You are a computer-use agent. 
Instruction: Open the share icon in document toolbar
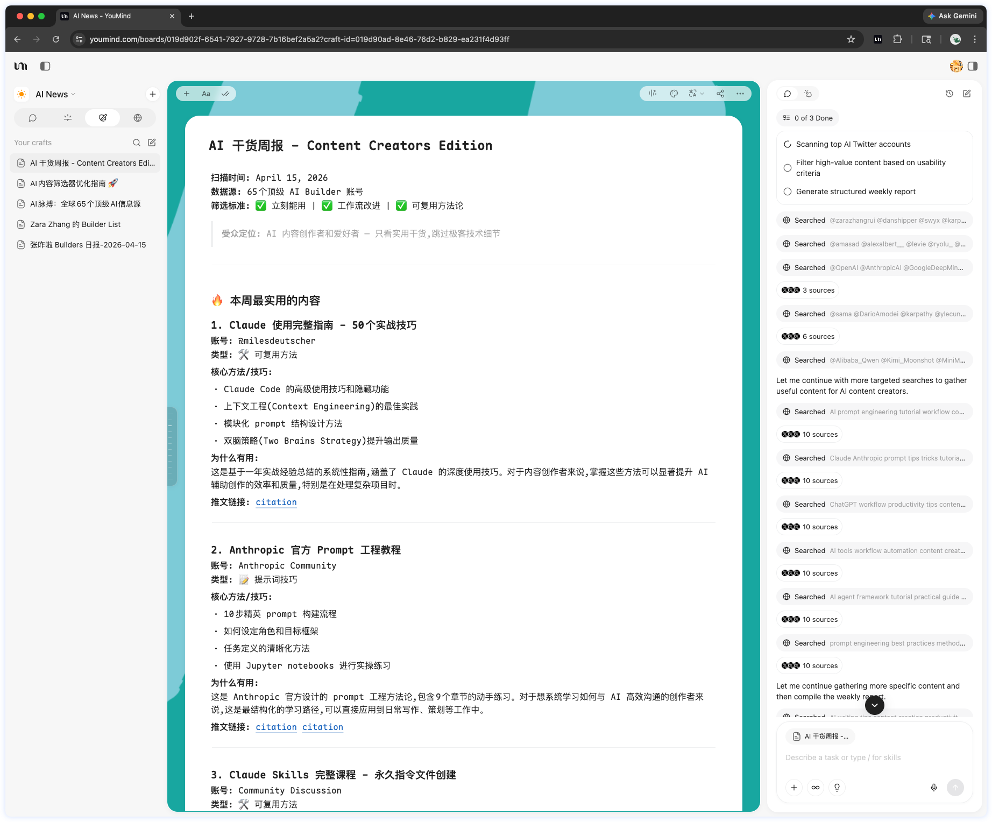click(x=720, y=94)
